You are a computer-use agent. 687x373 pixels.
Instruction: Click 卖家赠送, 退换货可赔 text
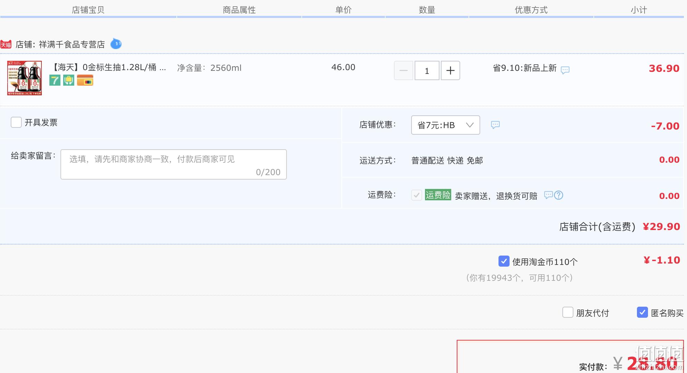click(x=496, y=196)
